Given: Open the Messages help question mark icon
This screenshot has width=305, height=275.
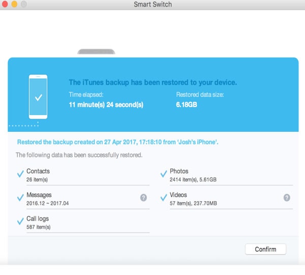Looking at the screenshot, I should point(143,198).
